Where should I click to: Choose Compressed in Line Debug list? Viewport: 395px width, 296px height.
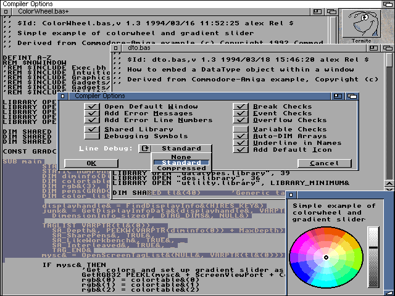click(181, 168)
